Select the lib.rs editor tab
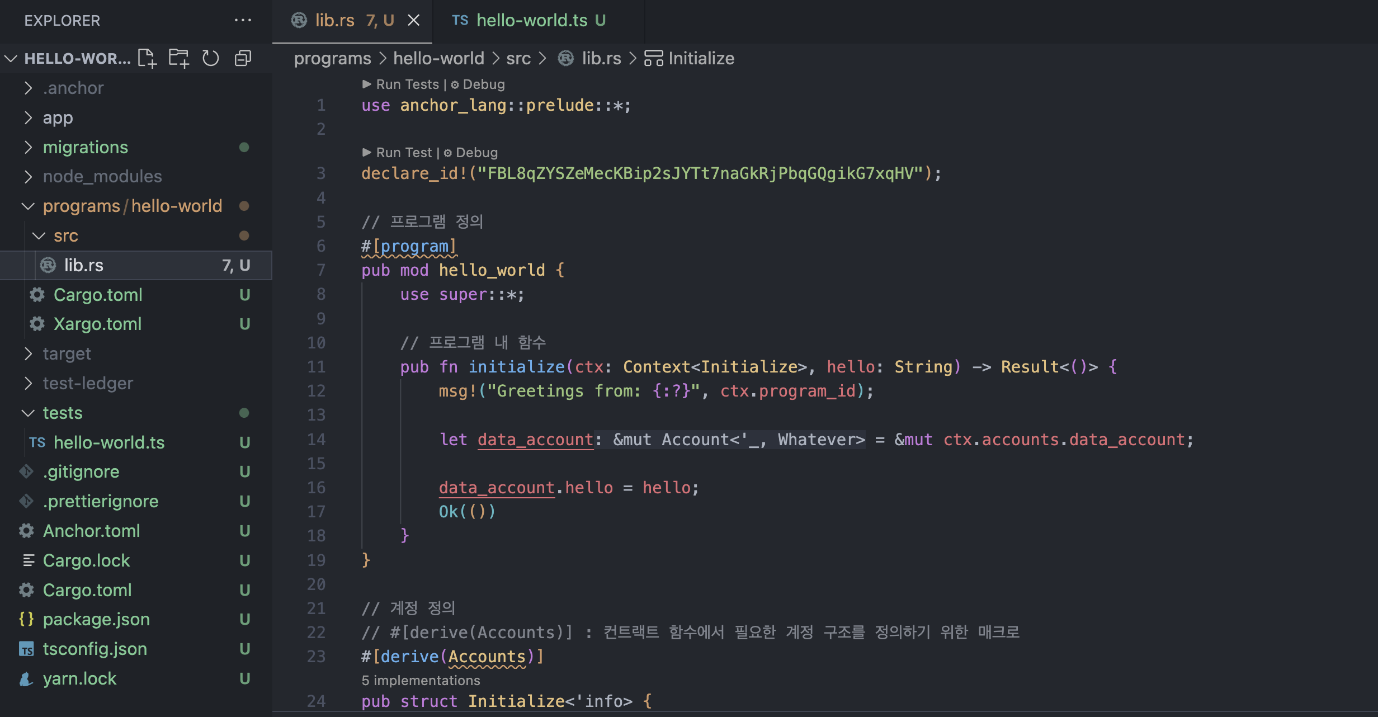Viewport: 1378px width, 717px height. coord(334,21)
